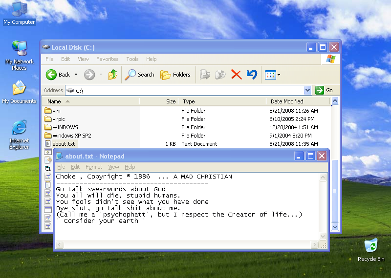Image resolution: width=391 pixels, height=278 pixels.
Task: Open the Notepad Edit menu
Action: [x=75, y=167]
